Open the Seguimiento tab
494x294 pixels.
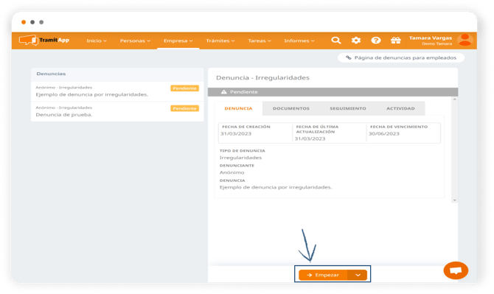[x=348, y=108]
